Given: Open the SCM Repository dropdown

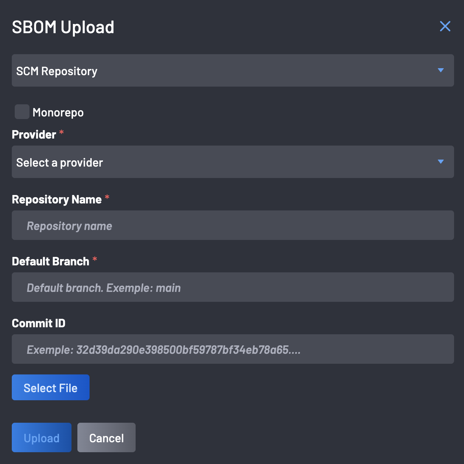Looking at the screenshot, I should click(x=233, y=70).
